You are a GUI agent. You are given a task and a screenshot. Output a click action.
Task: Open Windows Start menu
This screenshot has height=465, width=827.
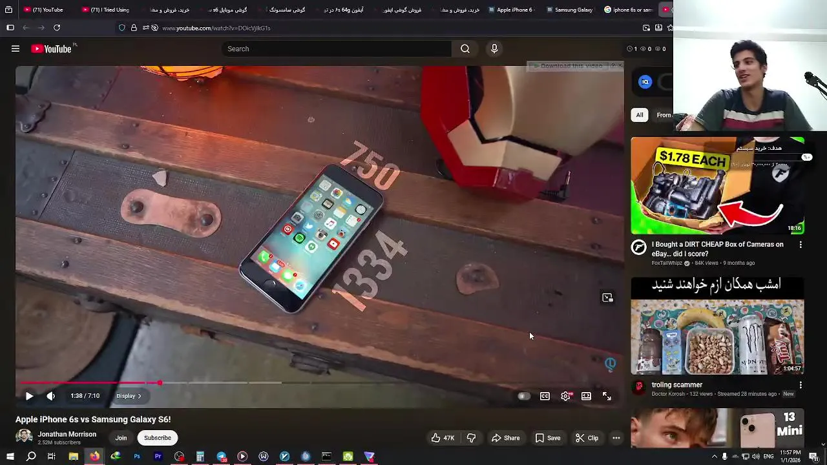[x=10, y=457]
